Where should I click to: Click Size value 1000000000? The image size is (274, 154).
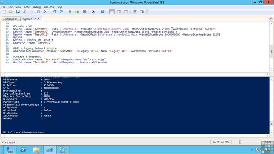[51, 88]
